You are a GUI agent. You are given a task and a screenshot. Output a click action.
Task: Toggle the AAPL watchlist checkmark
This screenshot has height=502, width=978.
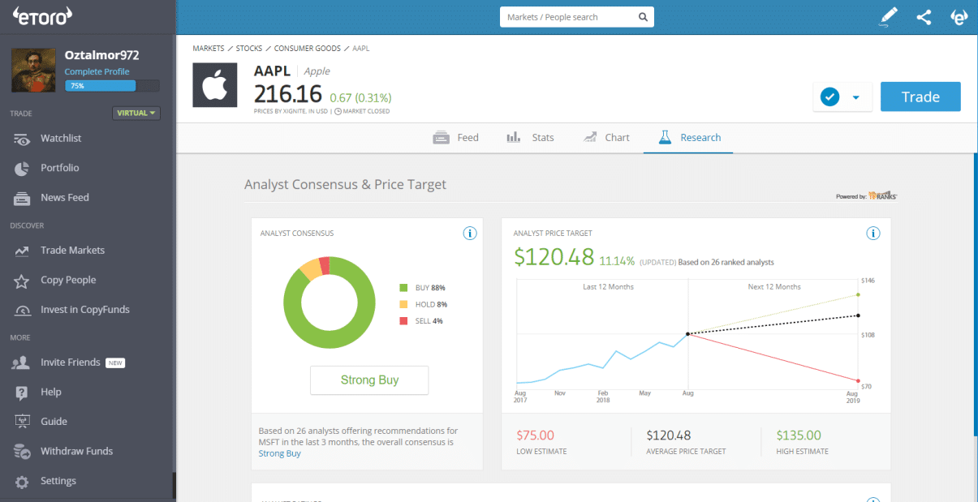[829, 97]
